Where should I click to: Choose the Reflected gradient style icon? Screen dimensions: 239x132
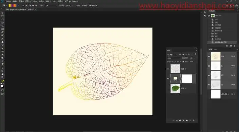(x=33, y=6)
